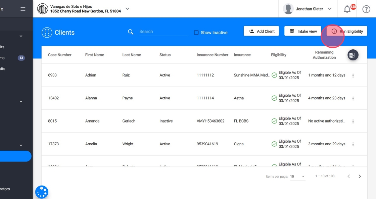Sort by Last Name column header
The width and height of the screenshot is (376, 199).
[x=132, y=55]
